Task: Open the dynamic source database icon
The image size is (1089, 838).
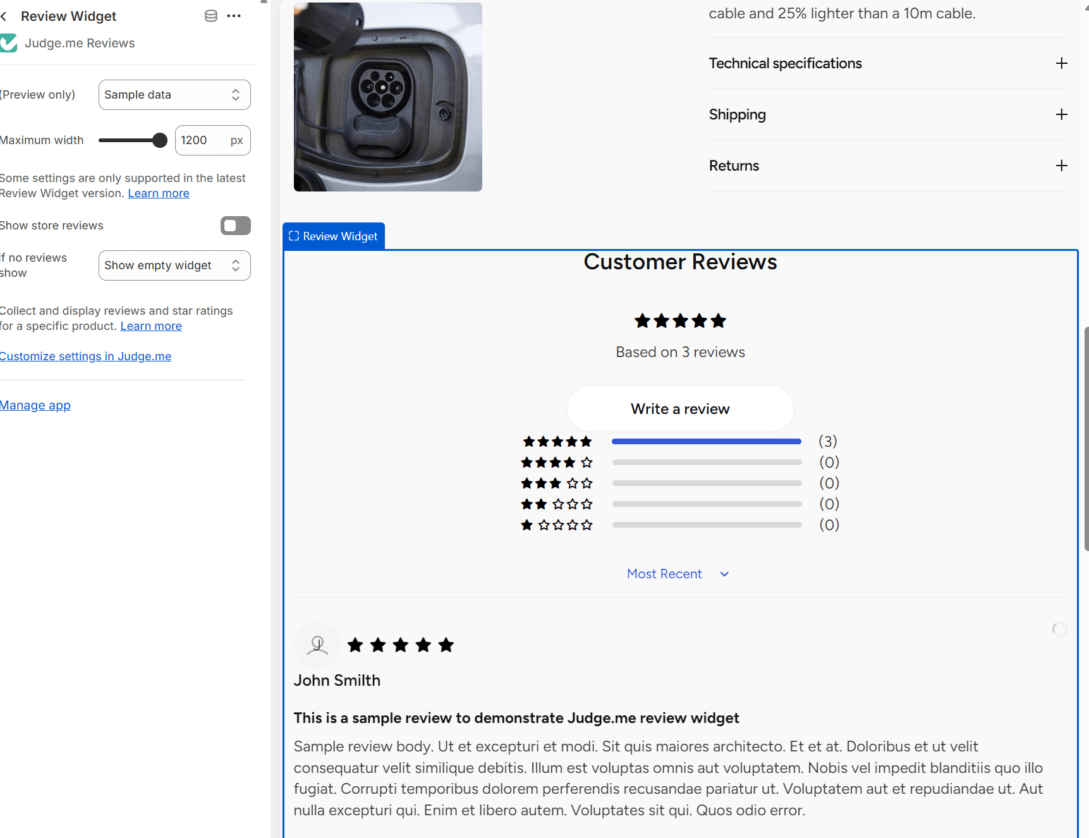Action: [x=210, y=16]
